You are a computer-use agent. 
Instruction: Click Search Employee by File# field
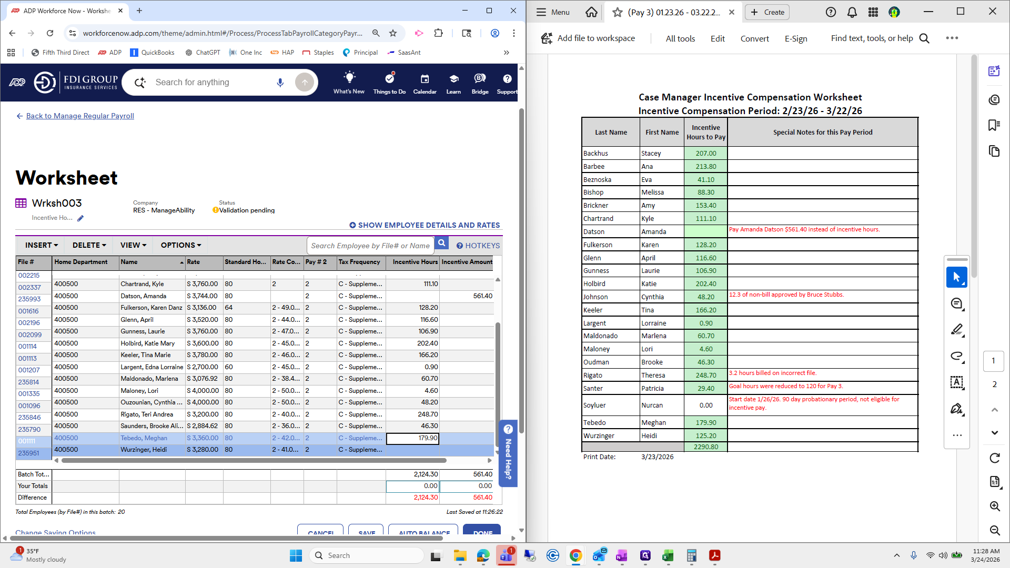coord(370,246)
